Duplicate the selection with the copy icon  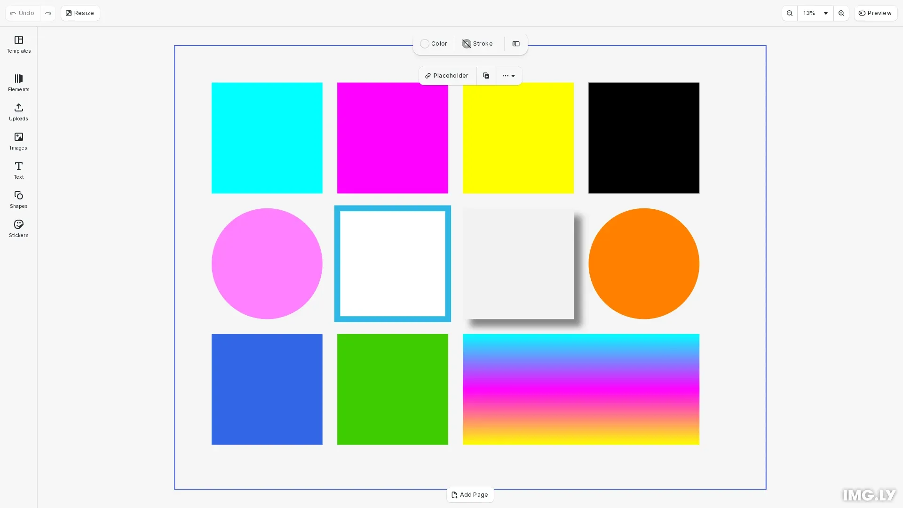tap(486, 75)
